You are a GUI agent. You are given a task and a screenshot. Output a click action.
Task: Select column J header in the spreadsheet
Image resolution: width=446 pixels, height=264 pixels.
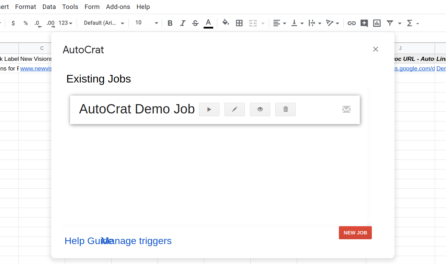[x=414, y=48]
